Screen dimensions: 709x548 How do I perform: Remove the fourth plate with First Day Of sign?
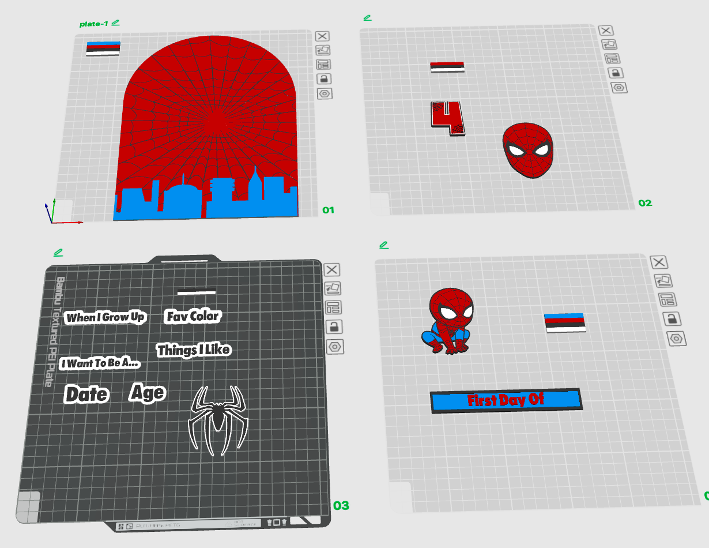coord(659,262)
